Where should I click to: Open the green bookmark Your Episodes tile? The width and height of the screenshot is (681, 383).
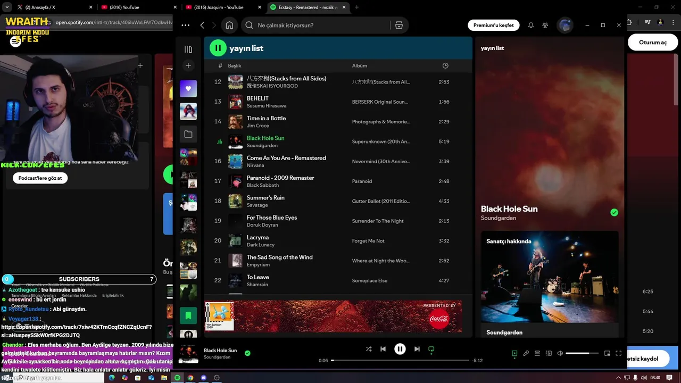[188, 315]
